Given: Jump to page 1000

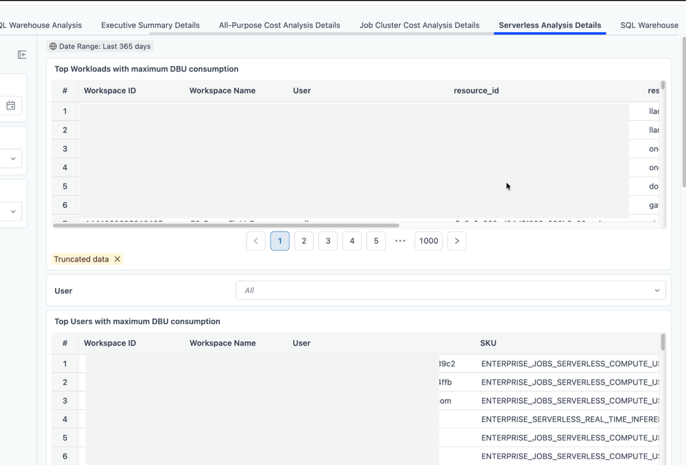Looking at the screenshot, I should coord(428,241).
